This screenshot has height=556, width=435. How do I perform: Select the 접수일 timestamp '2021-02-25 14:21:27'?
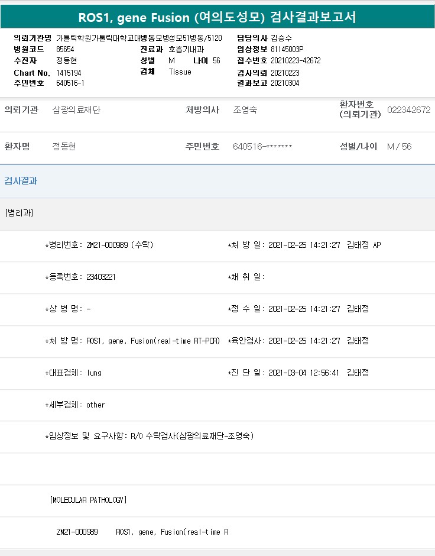304,309
